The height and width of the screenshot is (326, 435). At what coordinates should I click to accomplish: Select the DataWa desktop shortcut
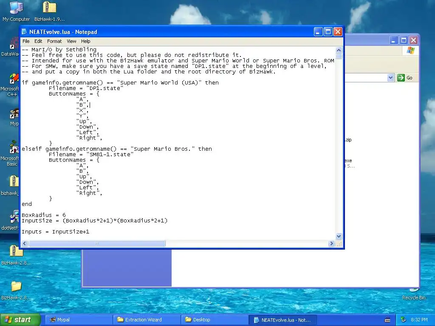[x=11, y=47]
